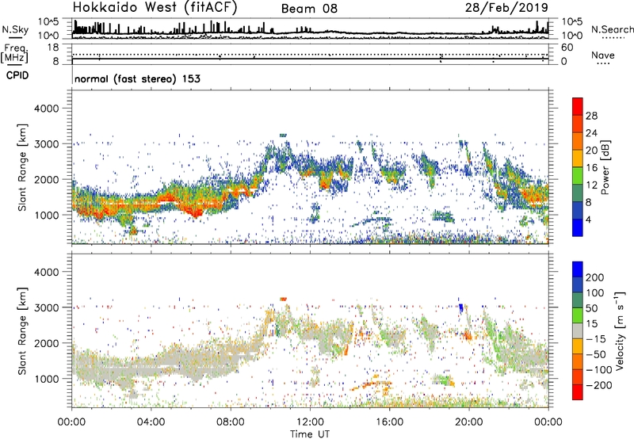Click the blue velocity patch near 19:30 UT
The width and height of the screenshot is (634, 439).
[x=460, y=307]
